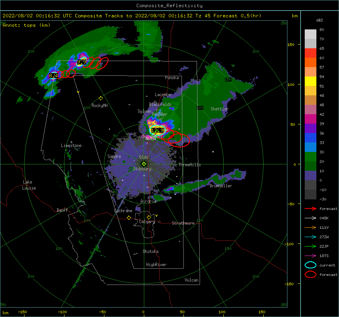Click the yellow diamond marker above Calgary
This screenshot has height=317, width=339.
pyautogui.click(x=149, y=217)
